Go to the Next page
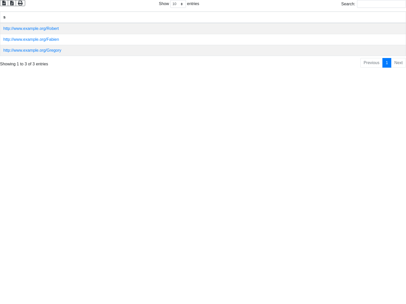 pos(398,63)
